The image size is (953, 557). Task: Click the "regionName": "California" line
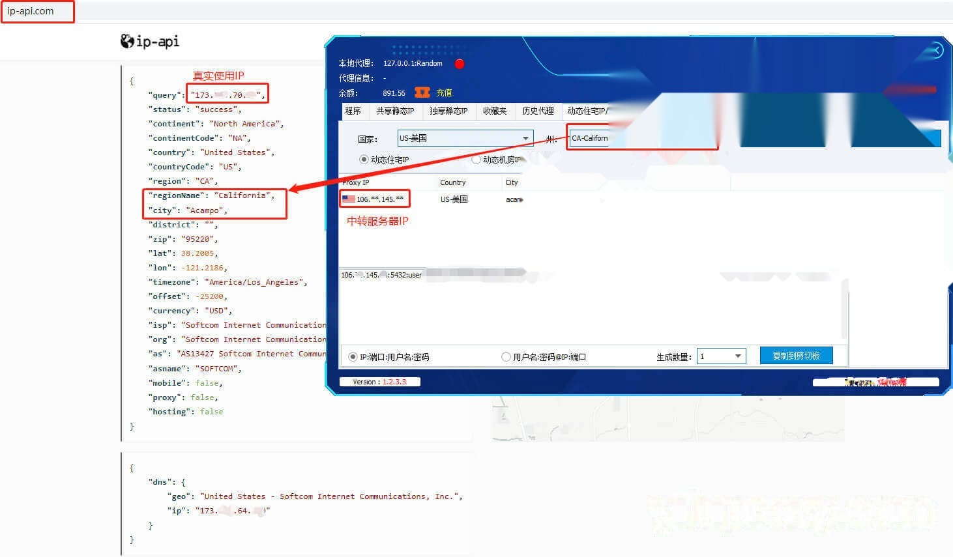pyautogui.click(x=211, y=195)
